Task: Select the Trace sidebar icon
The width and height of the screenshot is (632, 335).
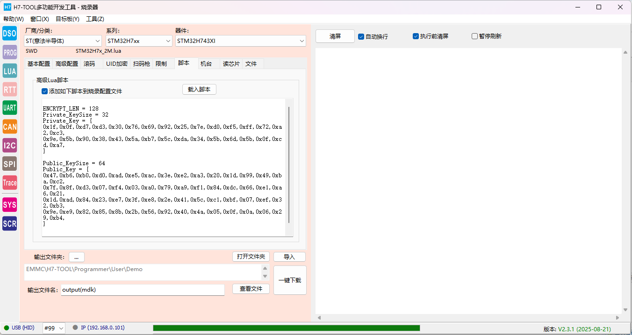Action: click(9, 182)
